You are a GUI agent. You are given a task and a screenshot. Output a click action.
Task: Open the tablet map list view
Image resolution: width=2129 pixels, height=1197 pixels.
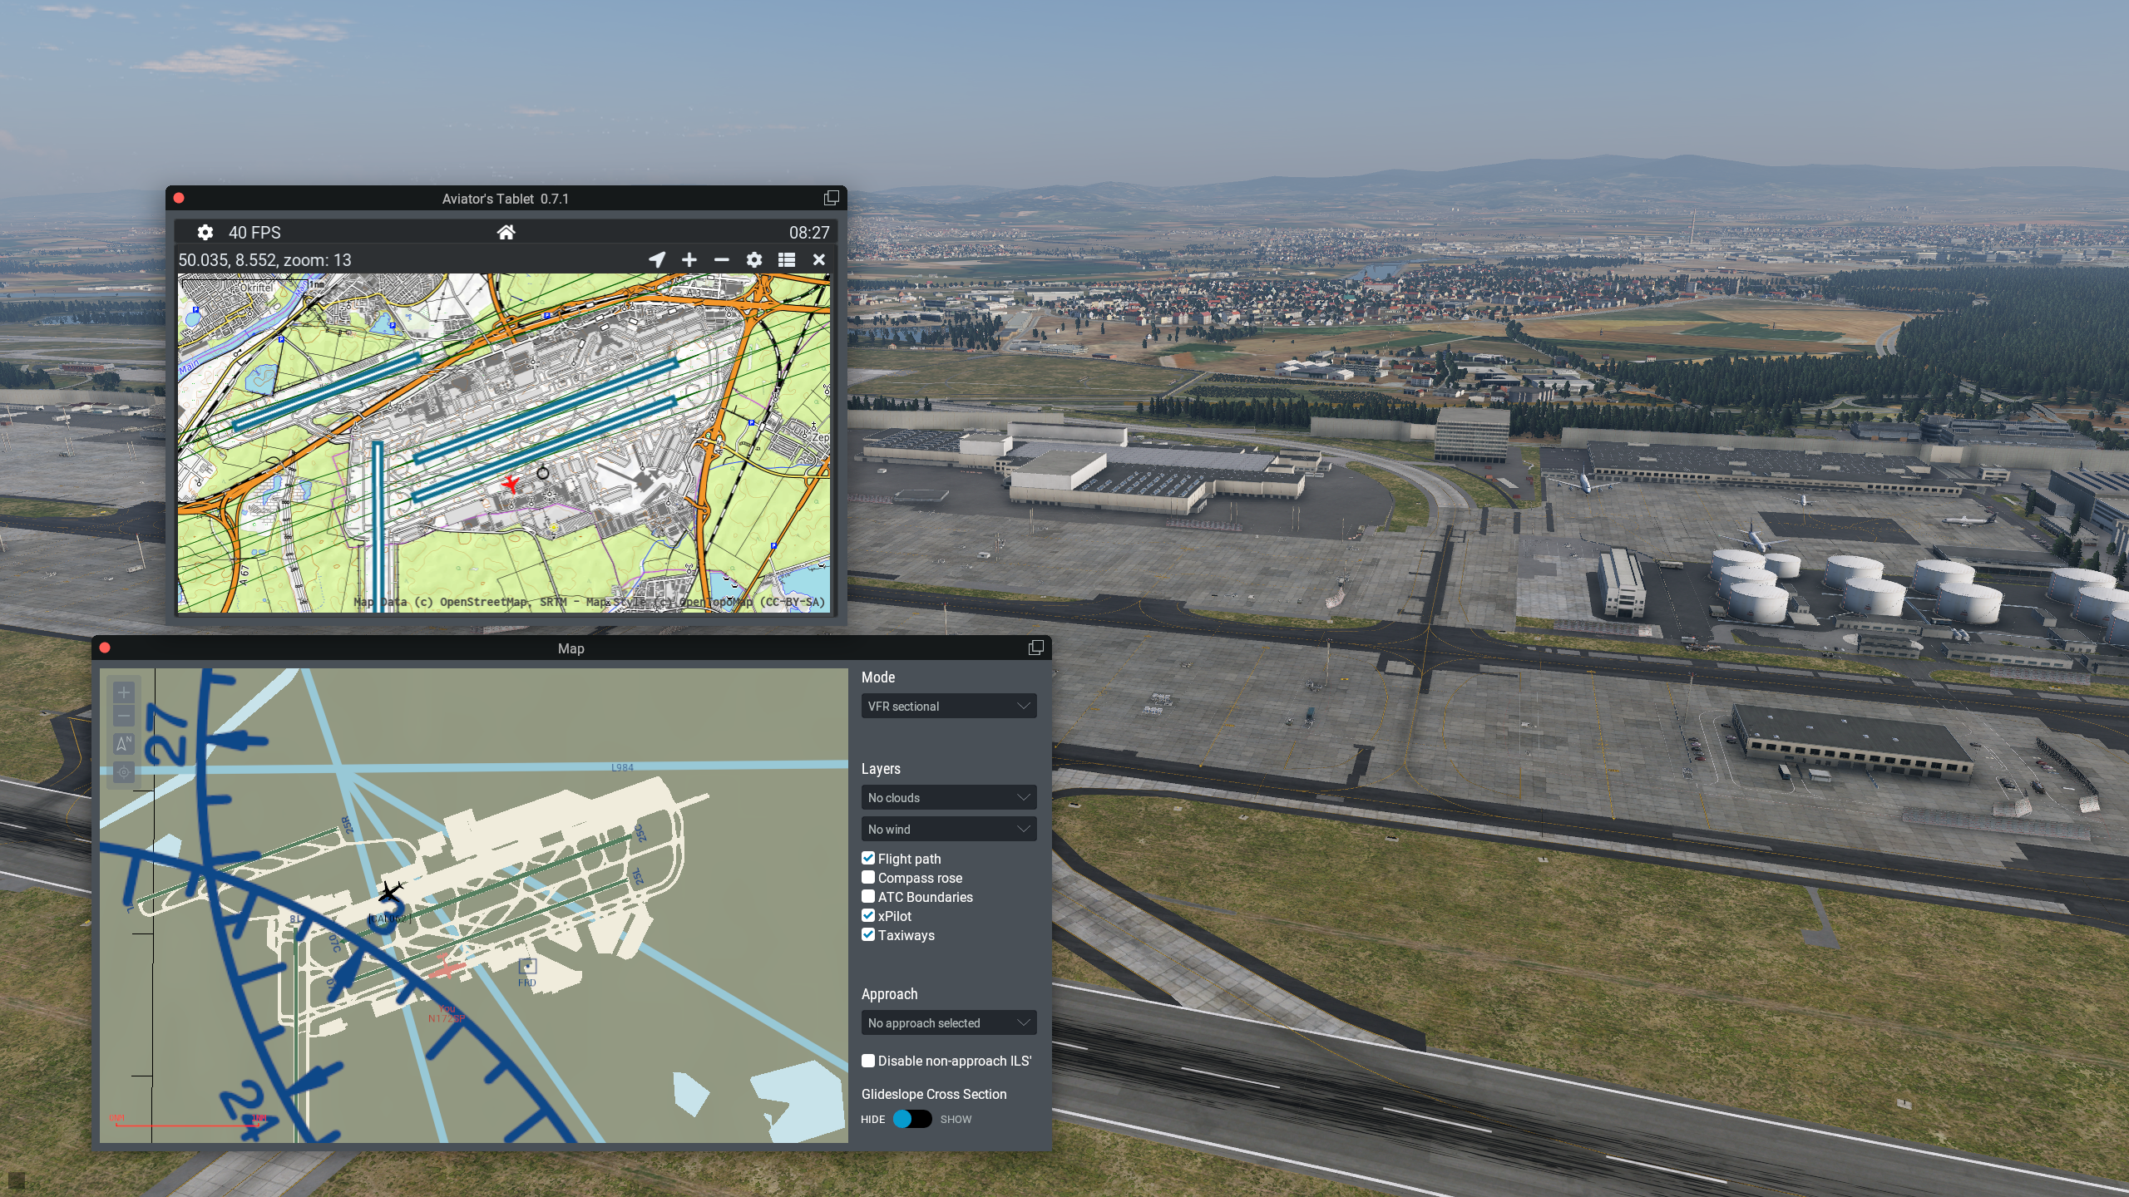pyautogui.click(x=787, y=260)
